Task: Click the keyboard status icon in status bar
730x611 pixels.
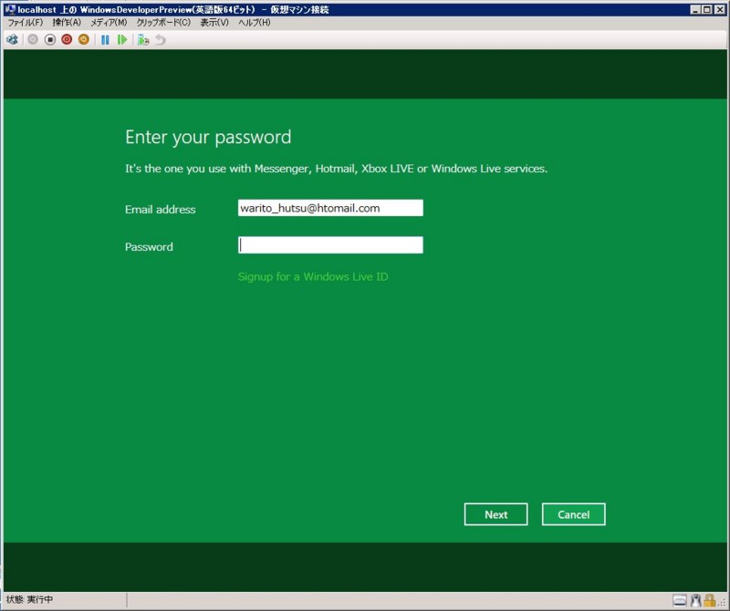Action: pos(680,600)
